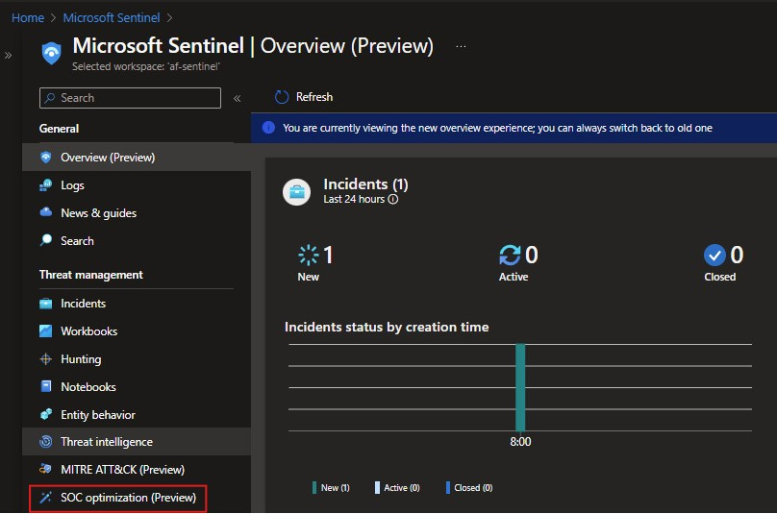777x514 pixels.
Task: Click the Refresh circular arrow icon
Action: point(282,97)
